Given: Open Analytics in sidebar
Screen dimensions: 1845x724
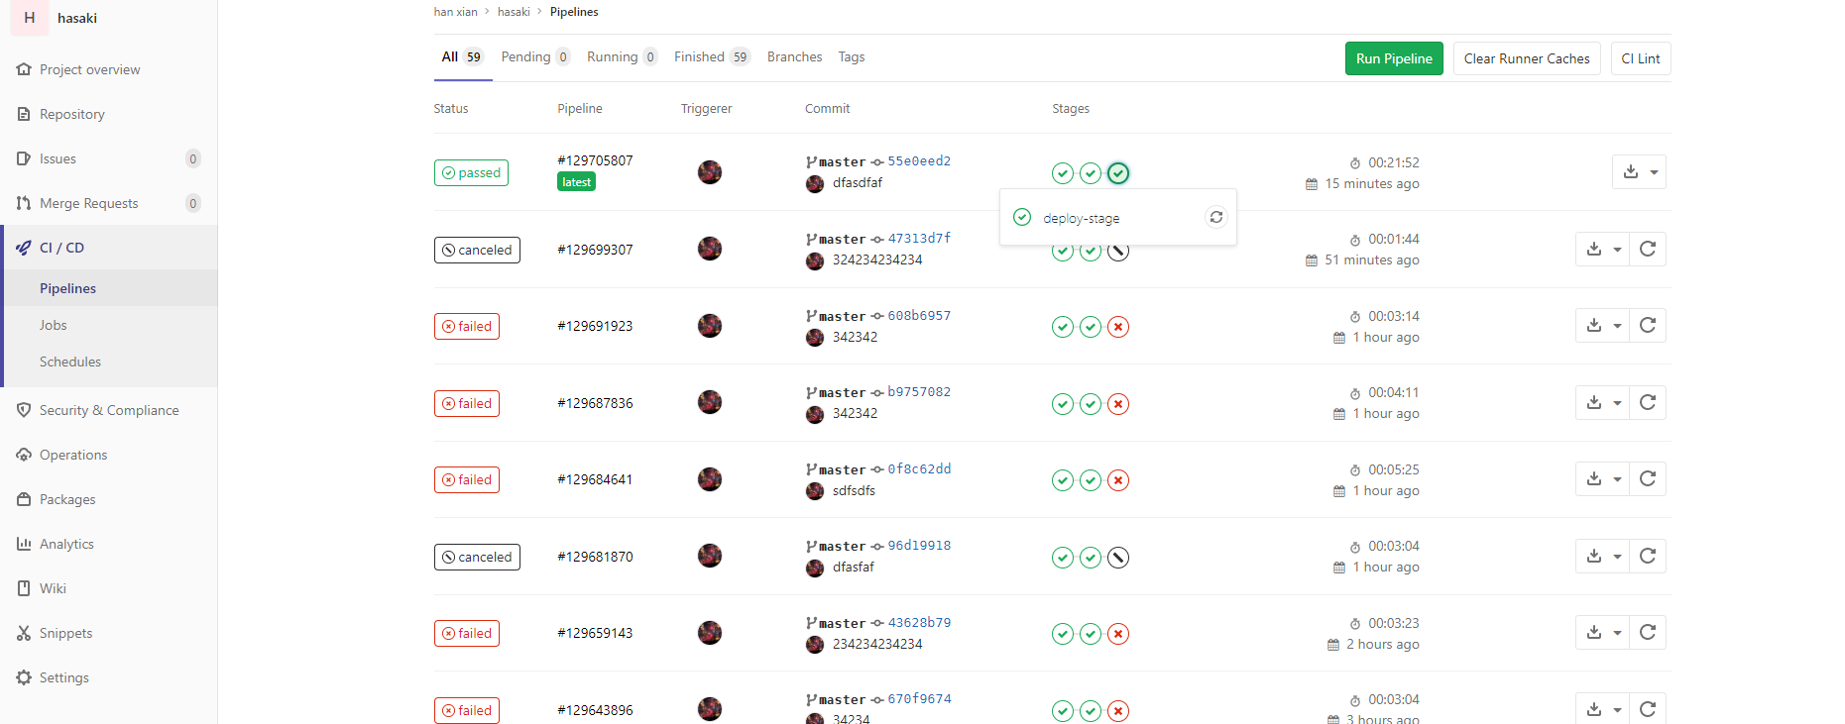Looking at the screenshot, I should [x=66, y=544].
